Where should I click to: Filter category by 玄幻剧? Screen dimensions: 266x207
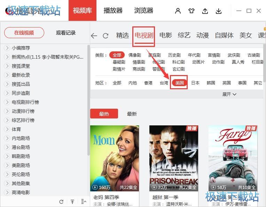(x=179, y=69)
